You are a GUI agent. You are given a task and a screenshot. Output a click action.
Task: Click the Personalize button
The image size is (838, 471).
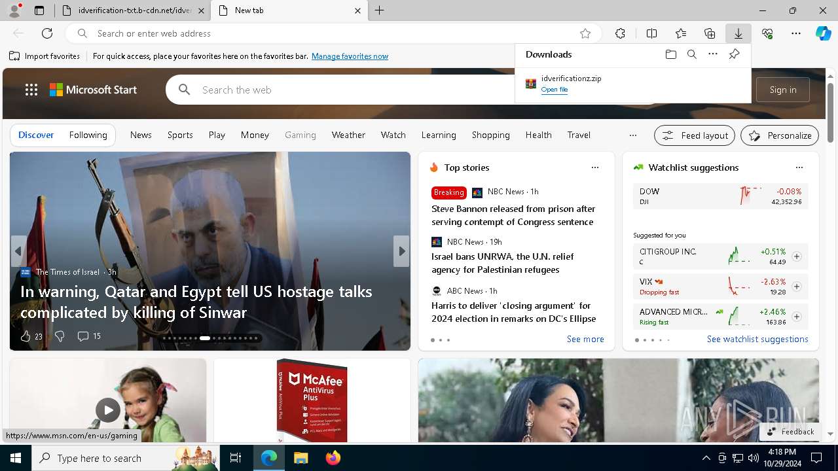pyautogui.click(x=780, y=135)
